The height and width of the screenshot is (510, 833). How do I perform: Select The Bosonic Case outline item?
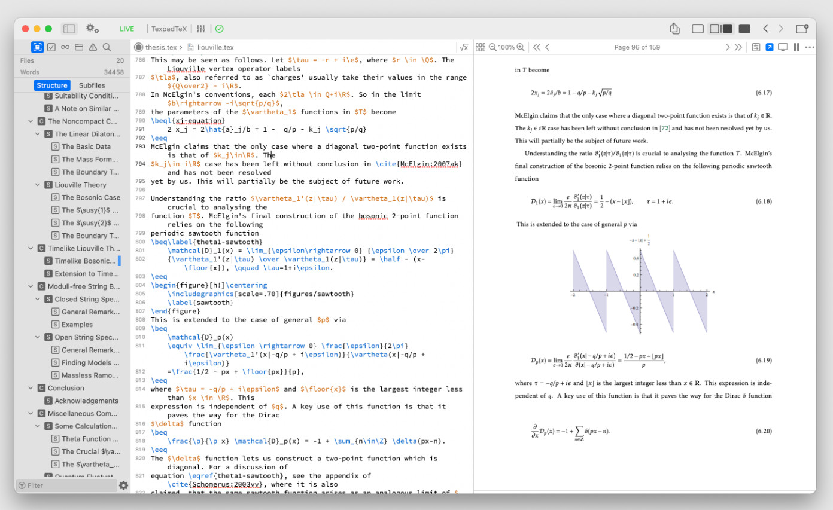pyautogui.click(x=86, y=197)
